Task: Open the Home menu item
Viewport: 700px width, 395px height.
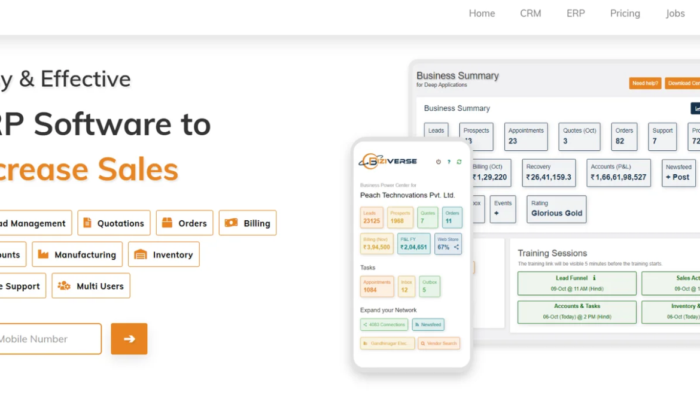Action: (x=482, y=13)
